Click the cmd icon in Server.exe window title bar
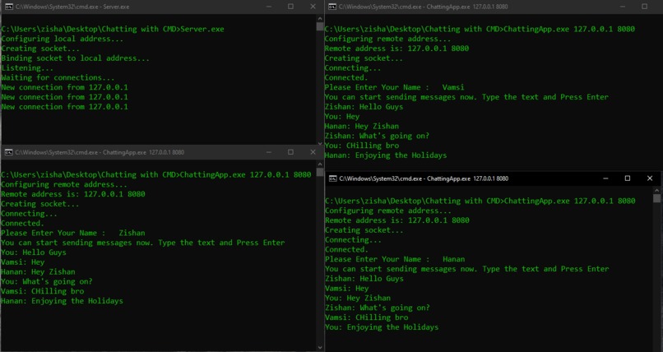 point(8,7)
